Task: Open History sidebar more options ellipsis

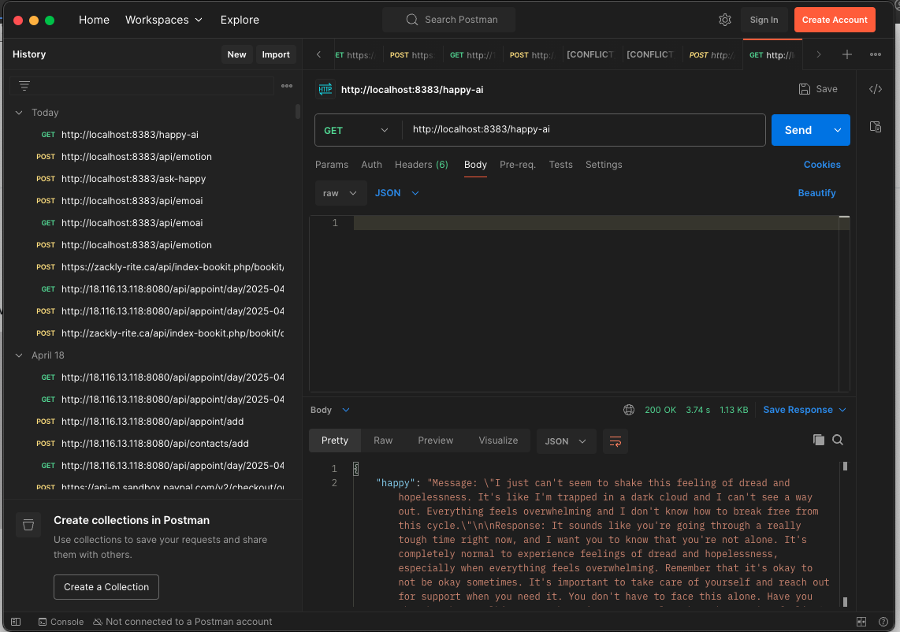Action: (287, 86)
